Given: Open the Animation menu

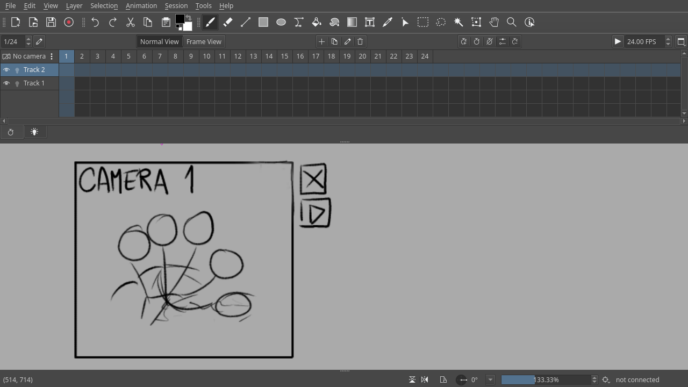Looking at the screenshot, I should click(x=141, y=5).
